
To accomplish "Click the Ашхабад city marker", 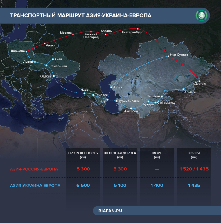I will coord(131,108).
